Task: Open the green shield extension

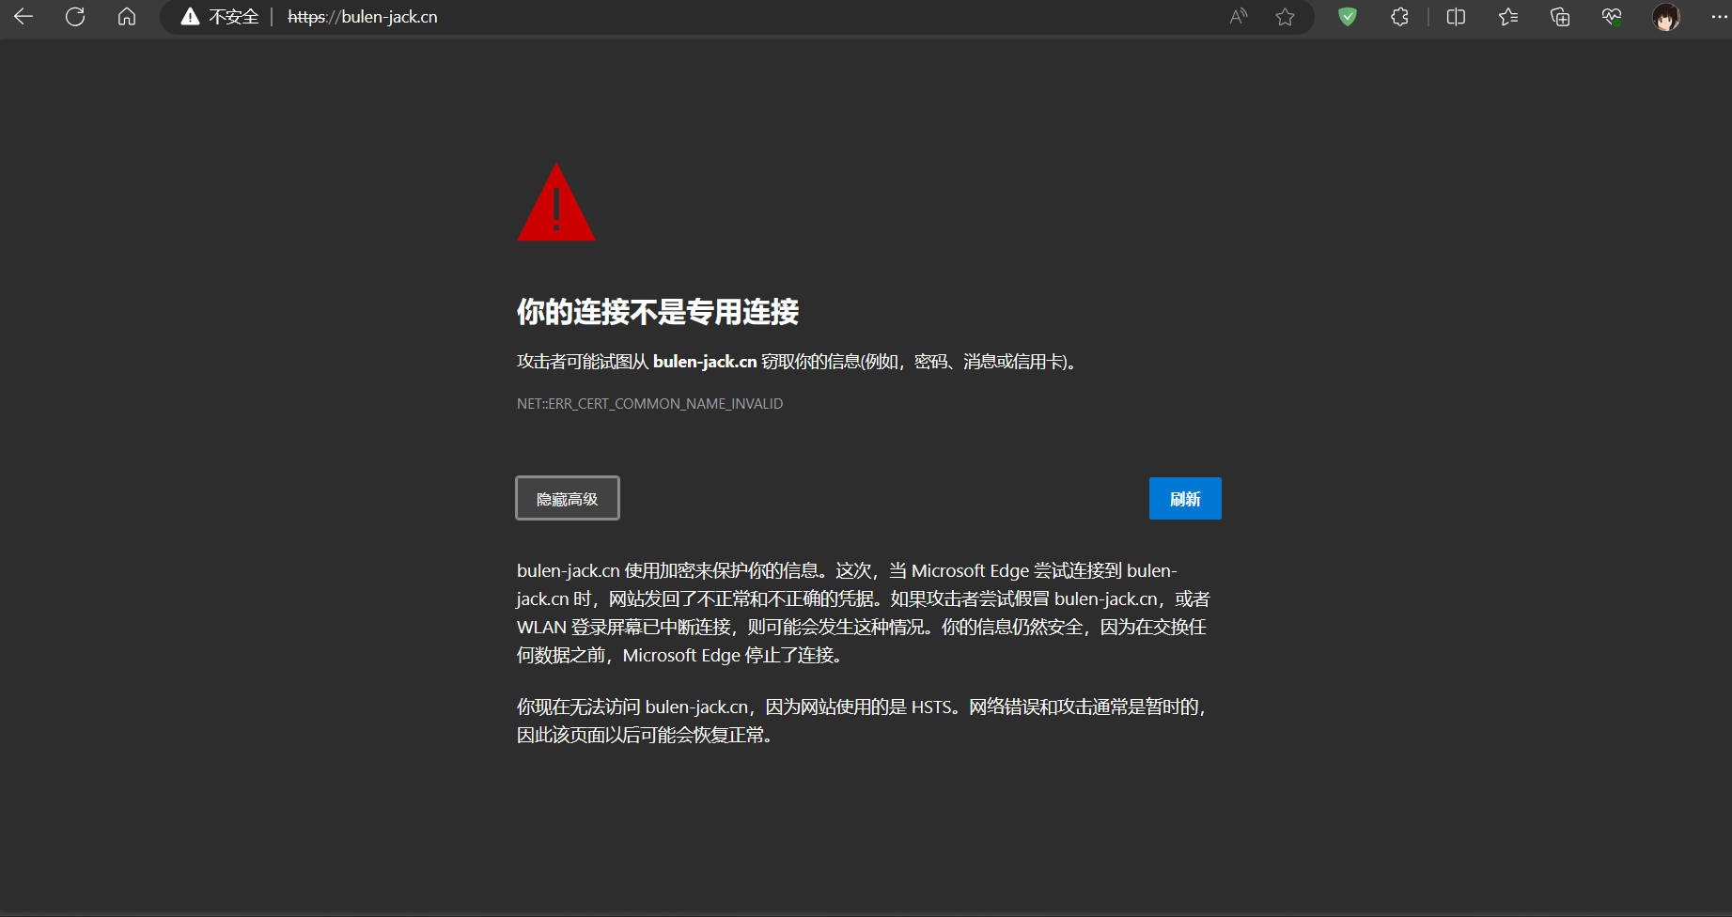Action: pos(1347,17)
